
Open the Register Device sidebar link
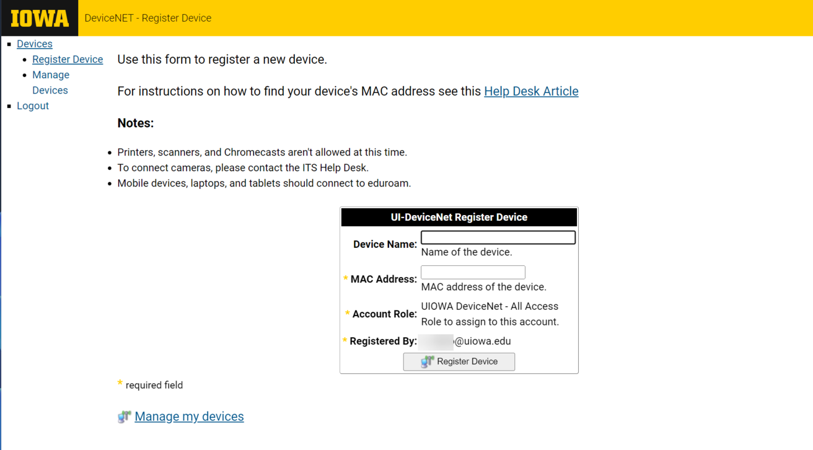[68, 59]
